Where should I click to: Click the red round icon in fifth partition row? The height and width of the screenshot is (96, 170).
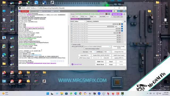click(x=120, y=33)
